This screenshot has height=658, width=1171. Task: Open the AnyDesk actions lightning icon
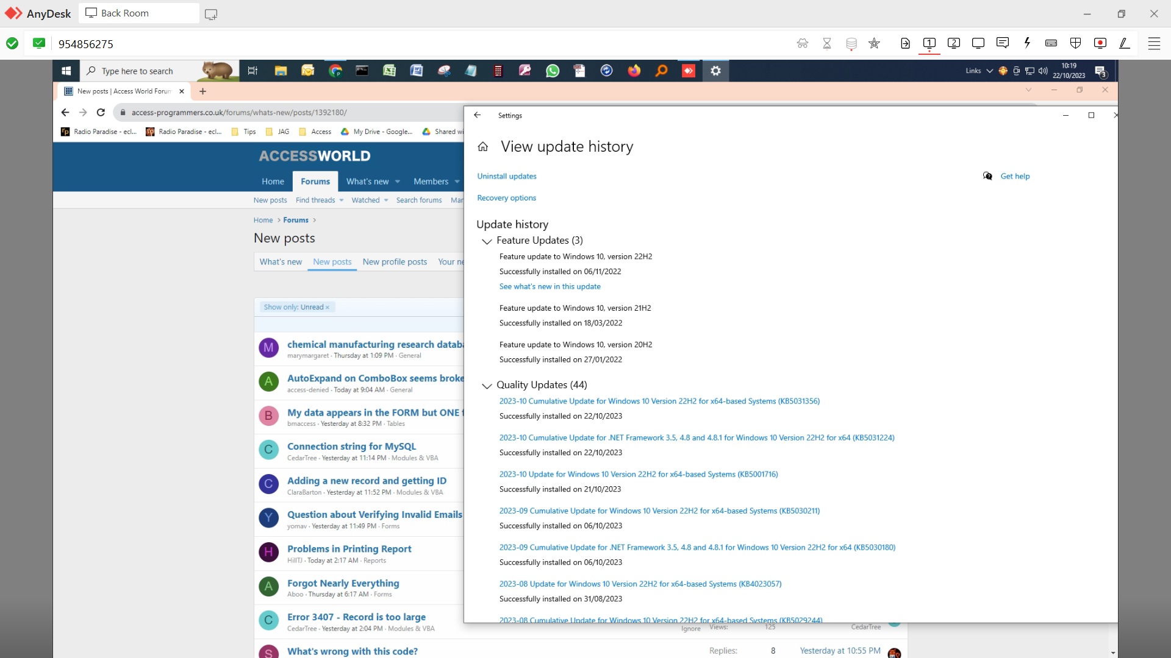click(1027, 43)
